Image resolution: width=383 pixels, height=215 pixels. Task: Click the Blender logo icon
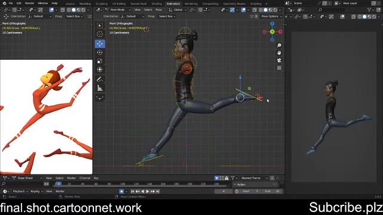pyautogui.click(x=4, y=4)
